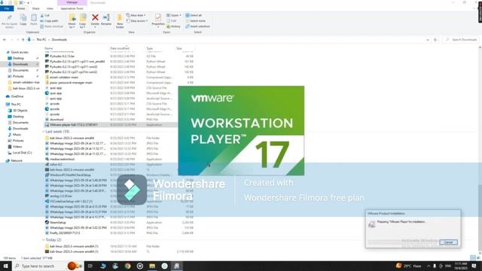
Task: Click Select all in ribbon
Action: pos(194,15)
